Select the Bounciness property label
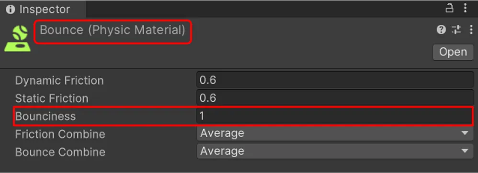This screenshot has width=478, height=173. pos(46,116)
